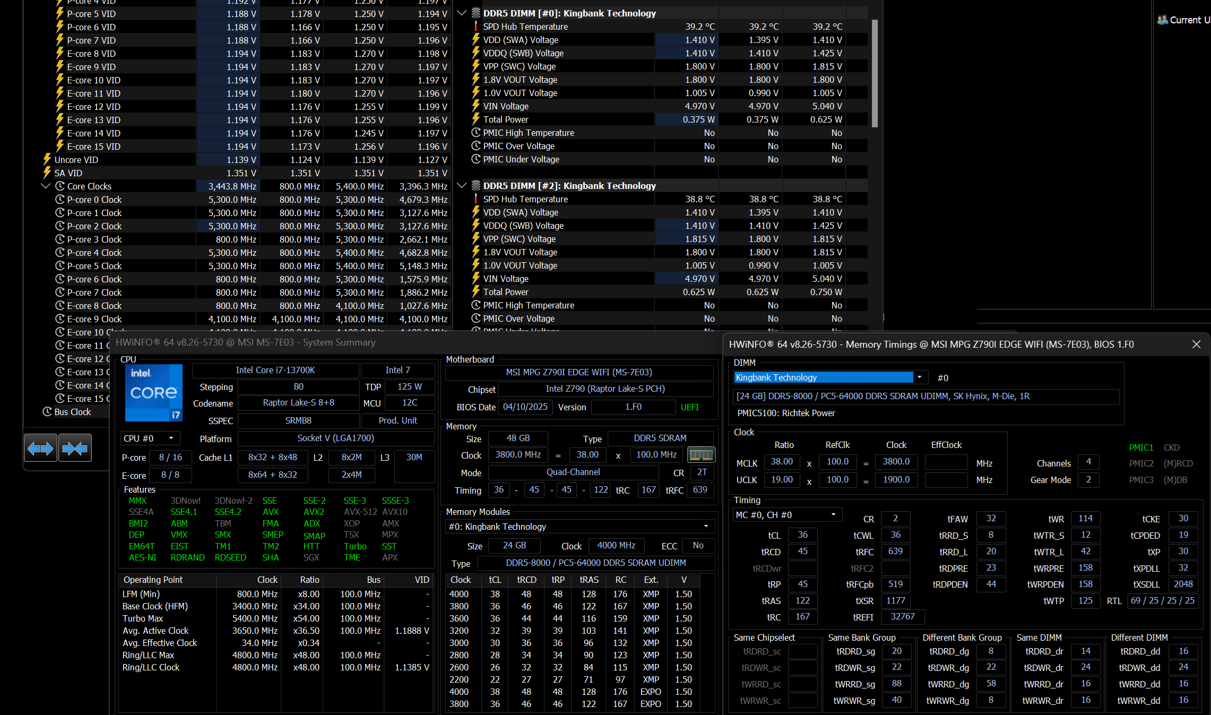Image resolution: width=1211 pixels, height=715 pixels.
Task: Click the DDR5-8000 SK Hynix M-Die description field
Action: (927, 396)
